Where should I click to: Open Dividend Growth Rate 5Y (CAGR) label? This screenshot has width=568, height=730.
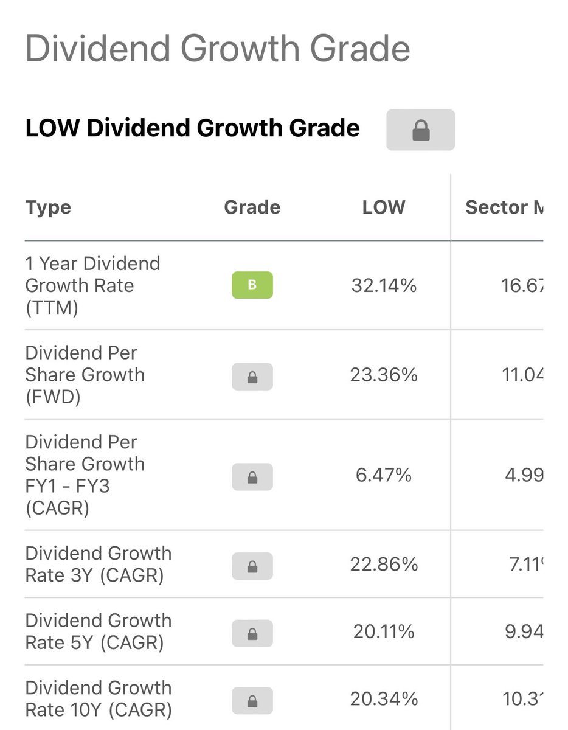pos(99,631)
